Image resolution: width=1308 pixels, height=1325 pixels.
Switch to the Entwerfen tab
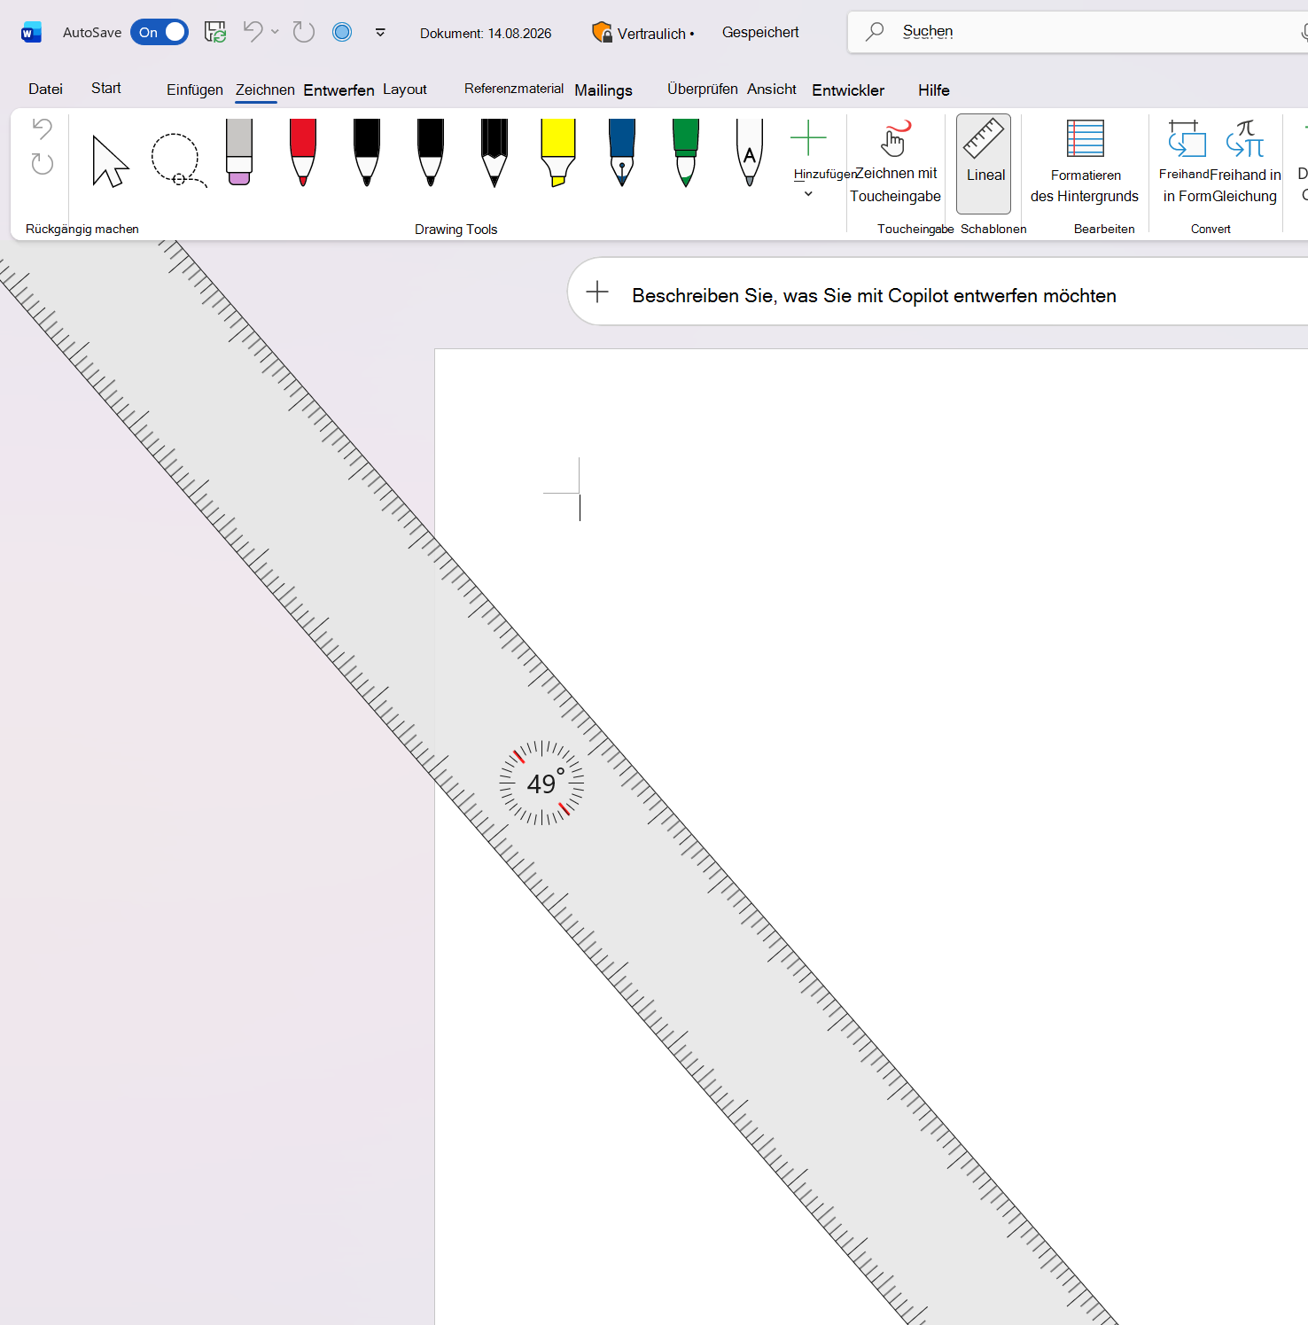point(339,90)
